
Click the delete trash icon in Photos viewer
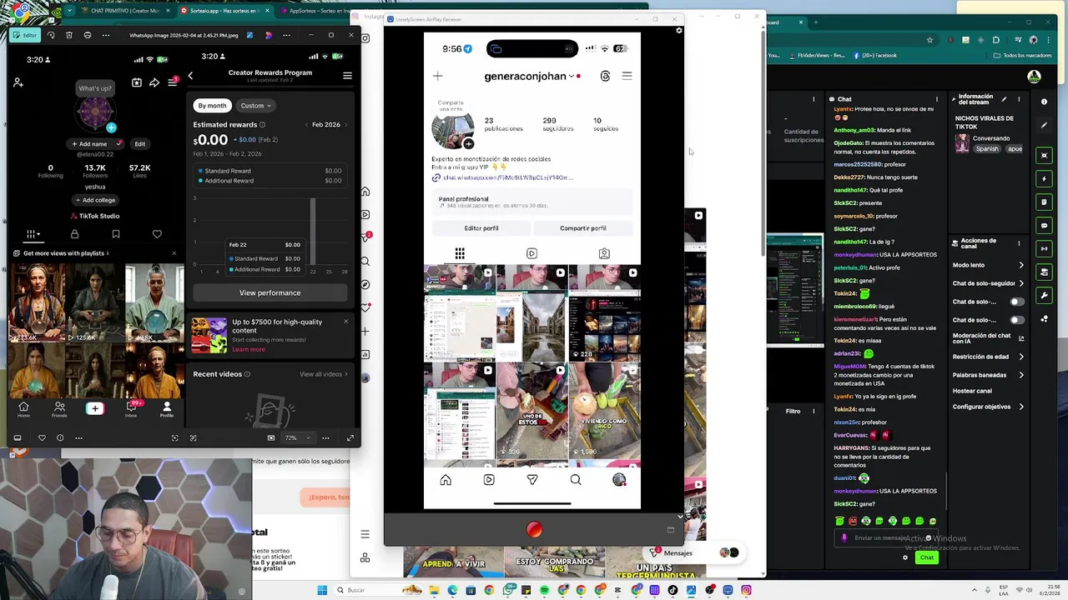(x=69, y=35)
